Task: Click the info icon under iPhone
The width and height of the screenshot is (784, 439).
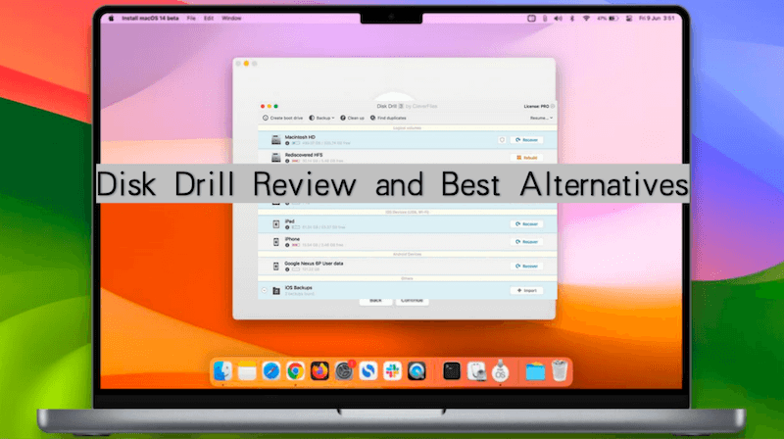Action: [287, 245]
